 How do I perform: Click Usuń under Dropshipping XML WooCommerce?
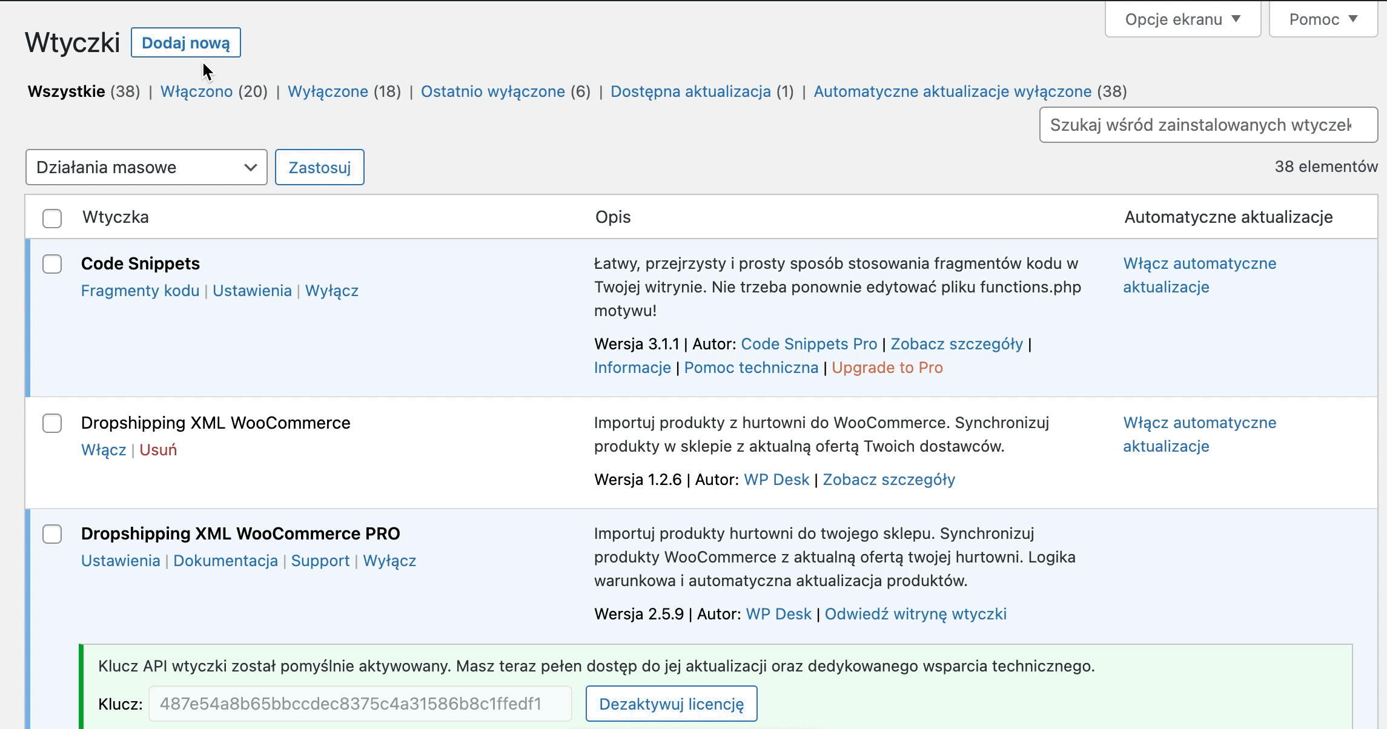coord(158,450)
